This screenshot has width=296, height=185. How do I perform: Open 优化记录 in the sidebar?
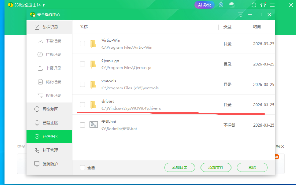[49, 82]
